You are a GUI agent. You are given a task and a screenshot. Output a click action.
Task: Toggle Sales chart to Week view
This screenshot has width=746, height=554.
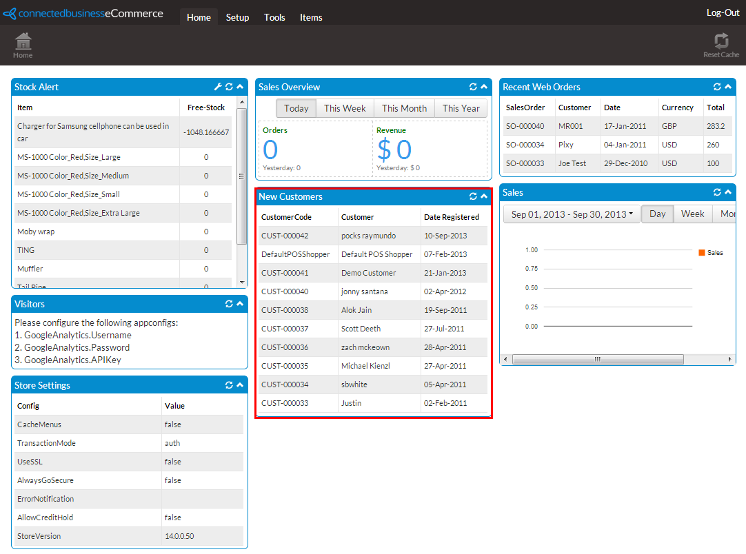(692, 214)
